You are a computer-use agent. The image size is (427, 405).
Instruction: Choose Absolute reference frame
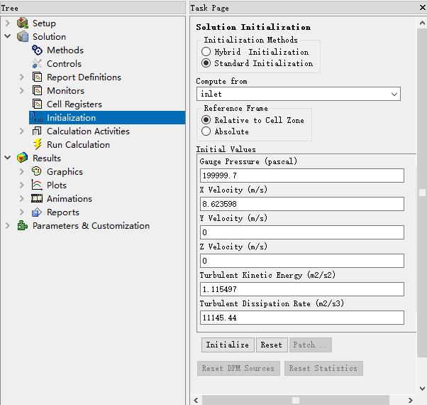point(206,131)
